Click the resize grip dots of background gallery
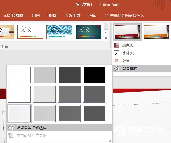This screenshot has width=171, height=143. 110,141
